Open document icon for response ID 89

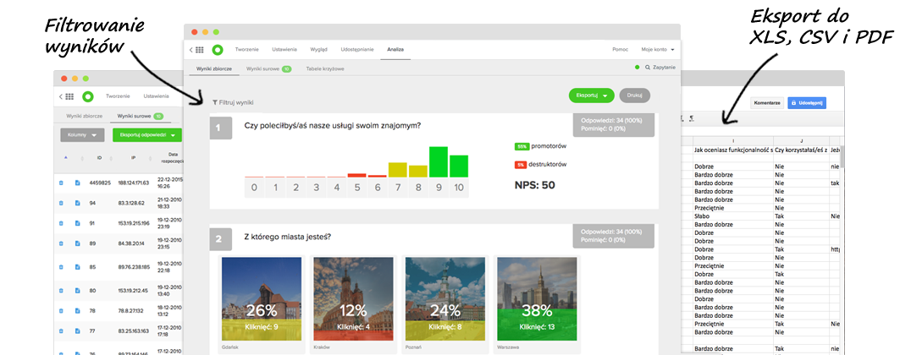coord(77,243)
